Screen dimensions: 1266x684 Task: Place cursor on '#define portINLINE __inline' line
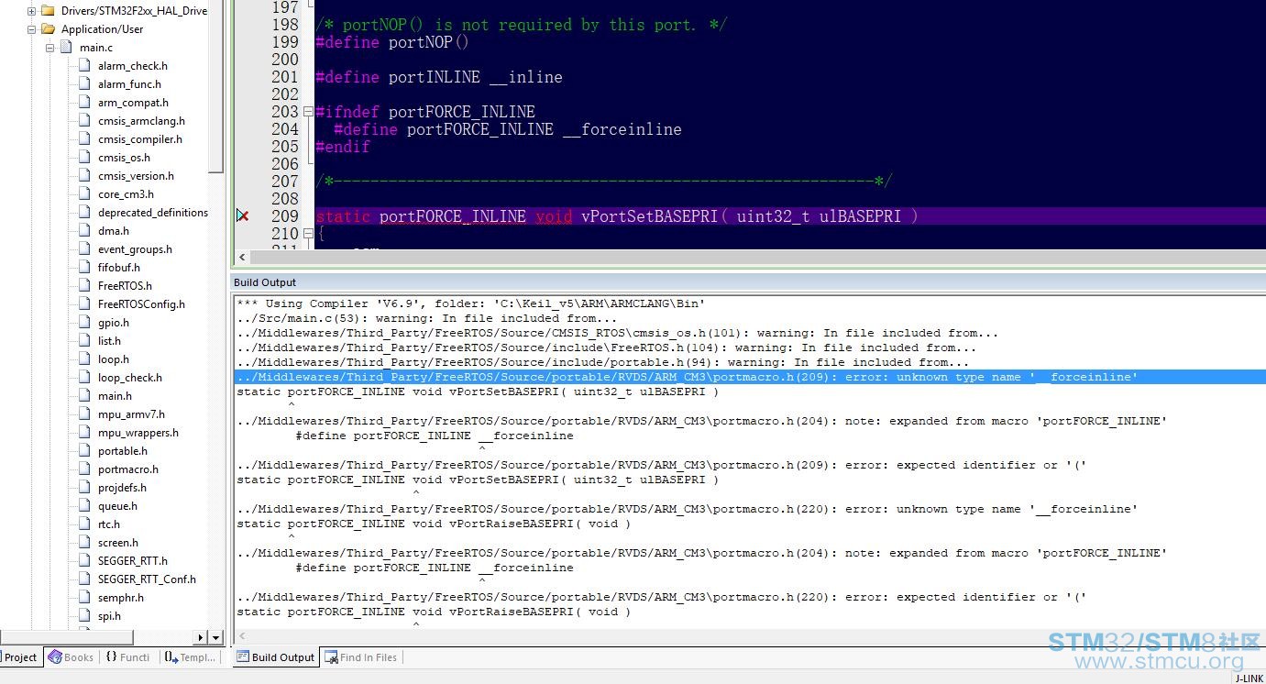(439, 77)
